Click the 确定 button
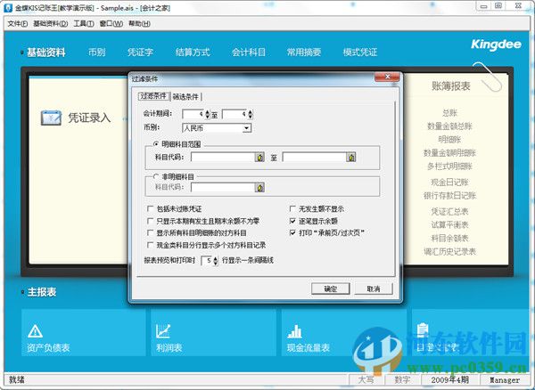Image resolution: width=535 pixels, height=390 pixels. click(330, 288)
